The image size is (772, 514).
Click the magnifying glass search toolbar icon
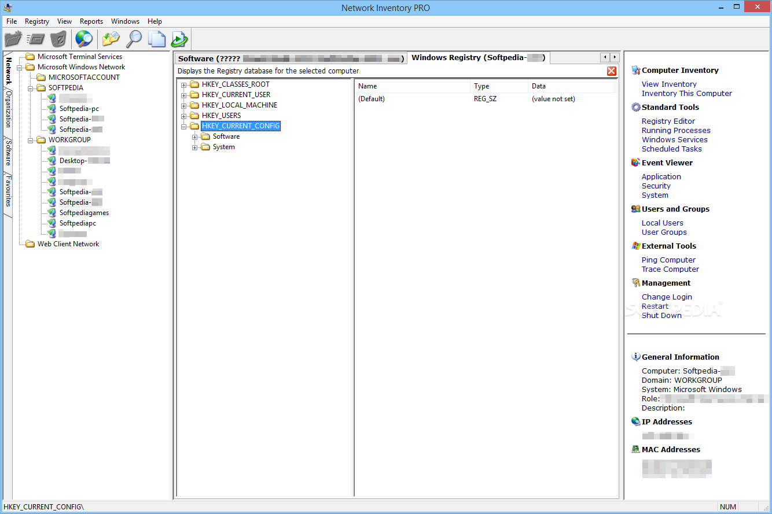tap(134, 39)
